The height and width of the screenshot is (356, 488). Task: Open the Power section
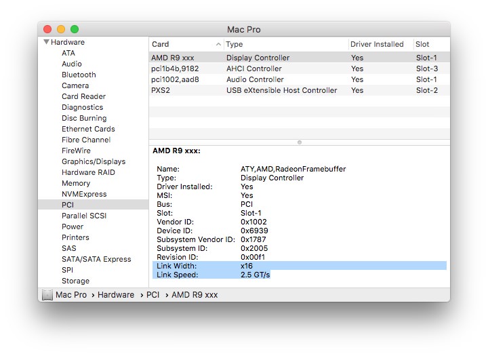tap(73, 226)
